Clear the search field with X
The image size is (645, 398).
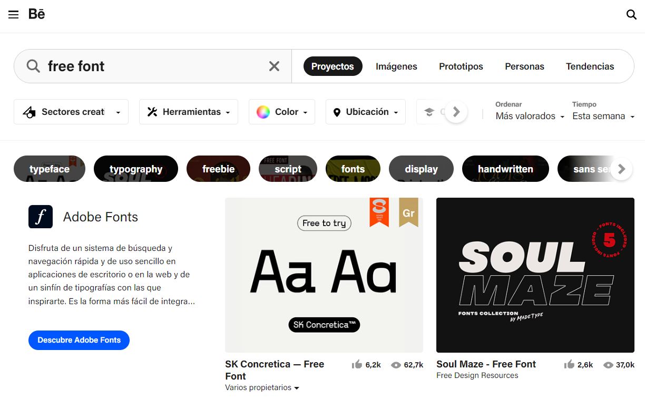coord(274,66)
